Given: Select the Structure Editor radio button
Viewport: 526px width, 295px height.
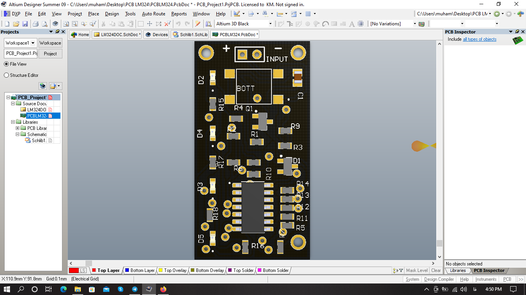Looking at the screenshot, I should click(7, 75).
